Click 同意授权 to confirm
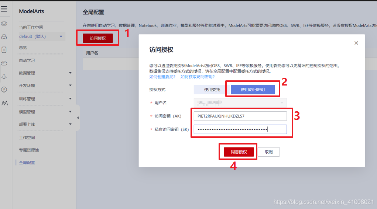The width and height of the screenshot is (377, 209). click(x=239, y=152)
